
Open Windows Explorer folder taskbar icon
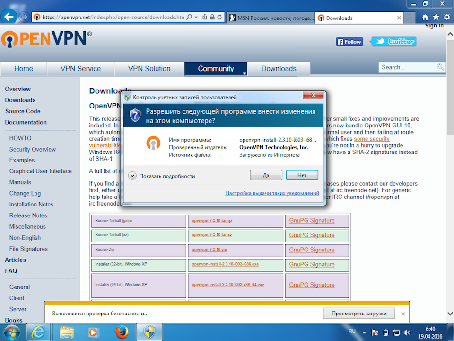[67, 332]
